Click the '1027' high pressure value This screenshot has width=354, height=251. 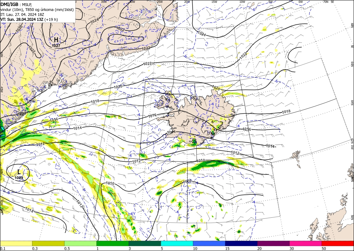click(x=56, y=46)
